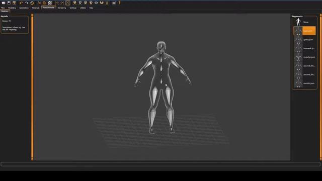Viewport: 322px width, 181px height.
Task: Switch to right side view icon
Action: pyautogui.click(x=86, y=3)
